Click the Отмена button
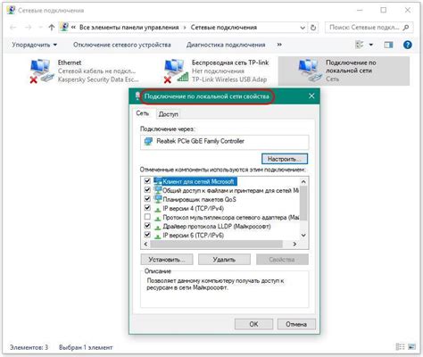The width and height of the screenshot is (423, 357). click(x=296, y=324)
